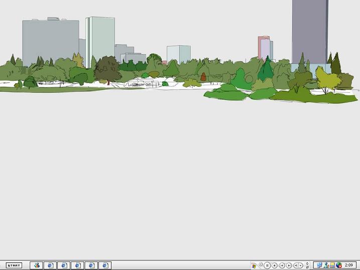Restore the media player window icon

pyautogui.click(x=307, y=267)
